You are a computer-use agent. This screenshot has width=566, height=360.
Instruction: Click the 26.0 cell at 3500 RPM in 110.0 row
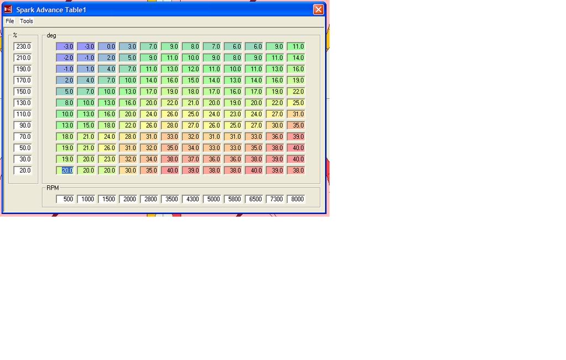(170, 114)
